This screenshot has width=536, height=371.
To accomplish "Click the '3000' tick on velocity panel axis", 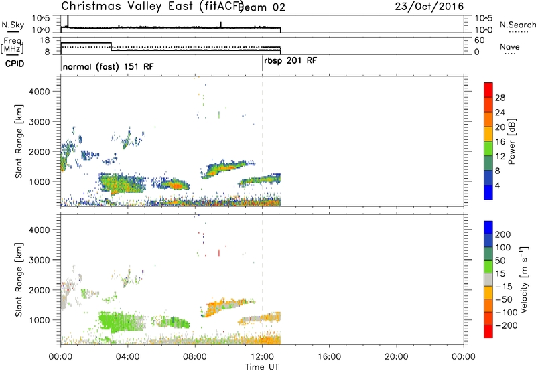I will [x=40, y=260].
